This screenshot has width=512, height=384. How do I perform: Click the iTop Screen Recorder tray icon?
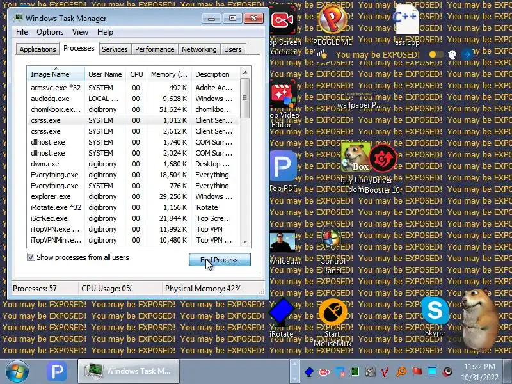tap(324, 372)
